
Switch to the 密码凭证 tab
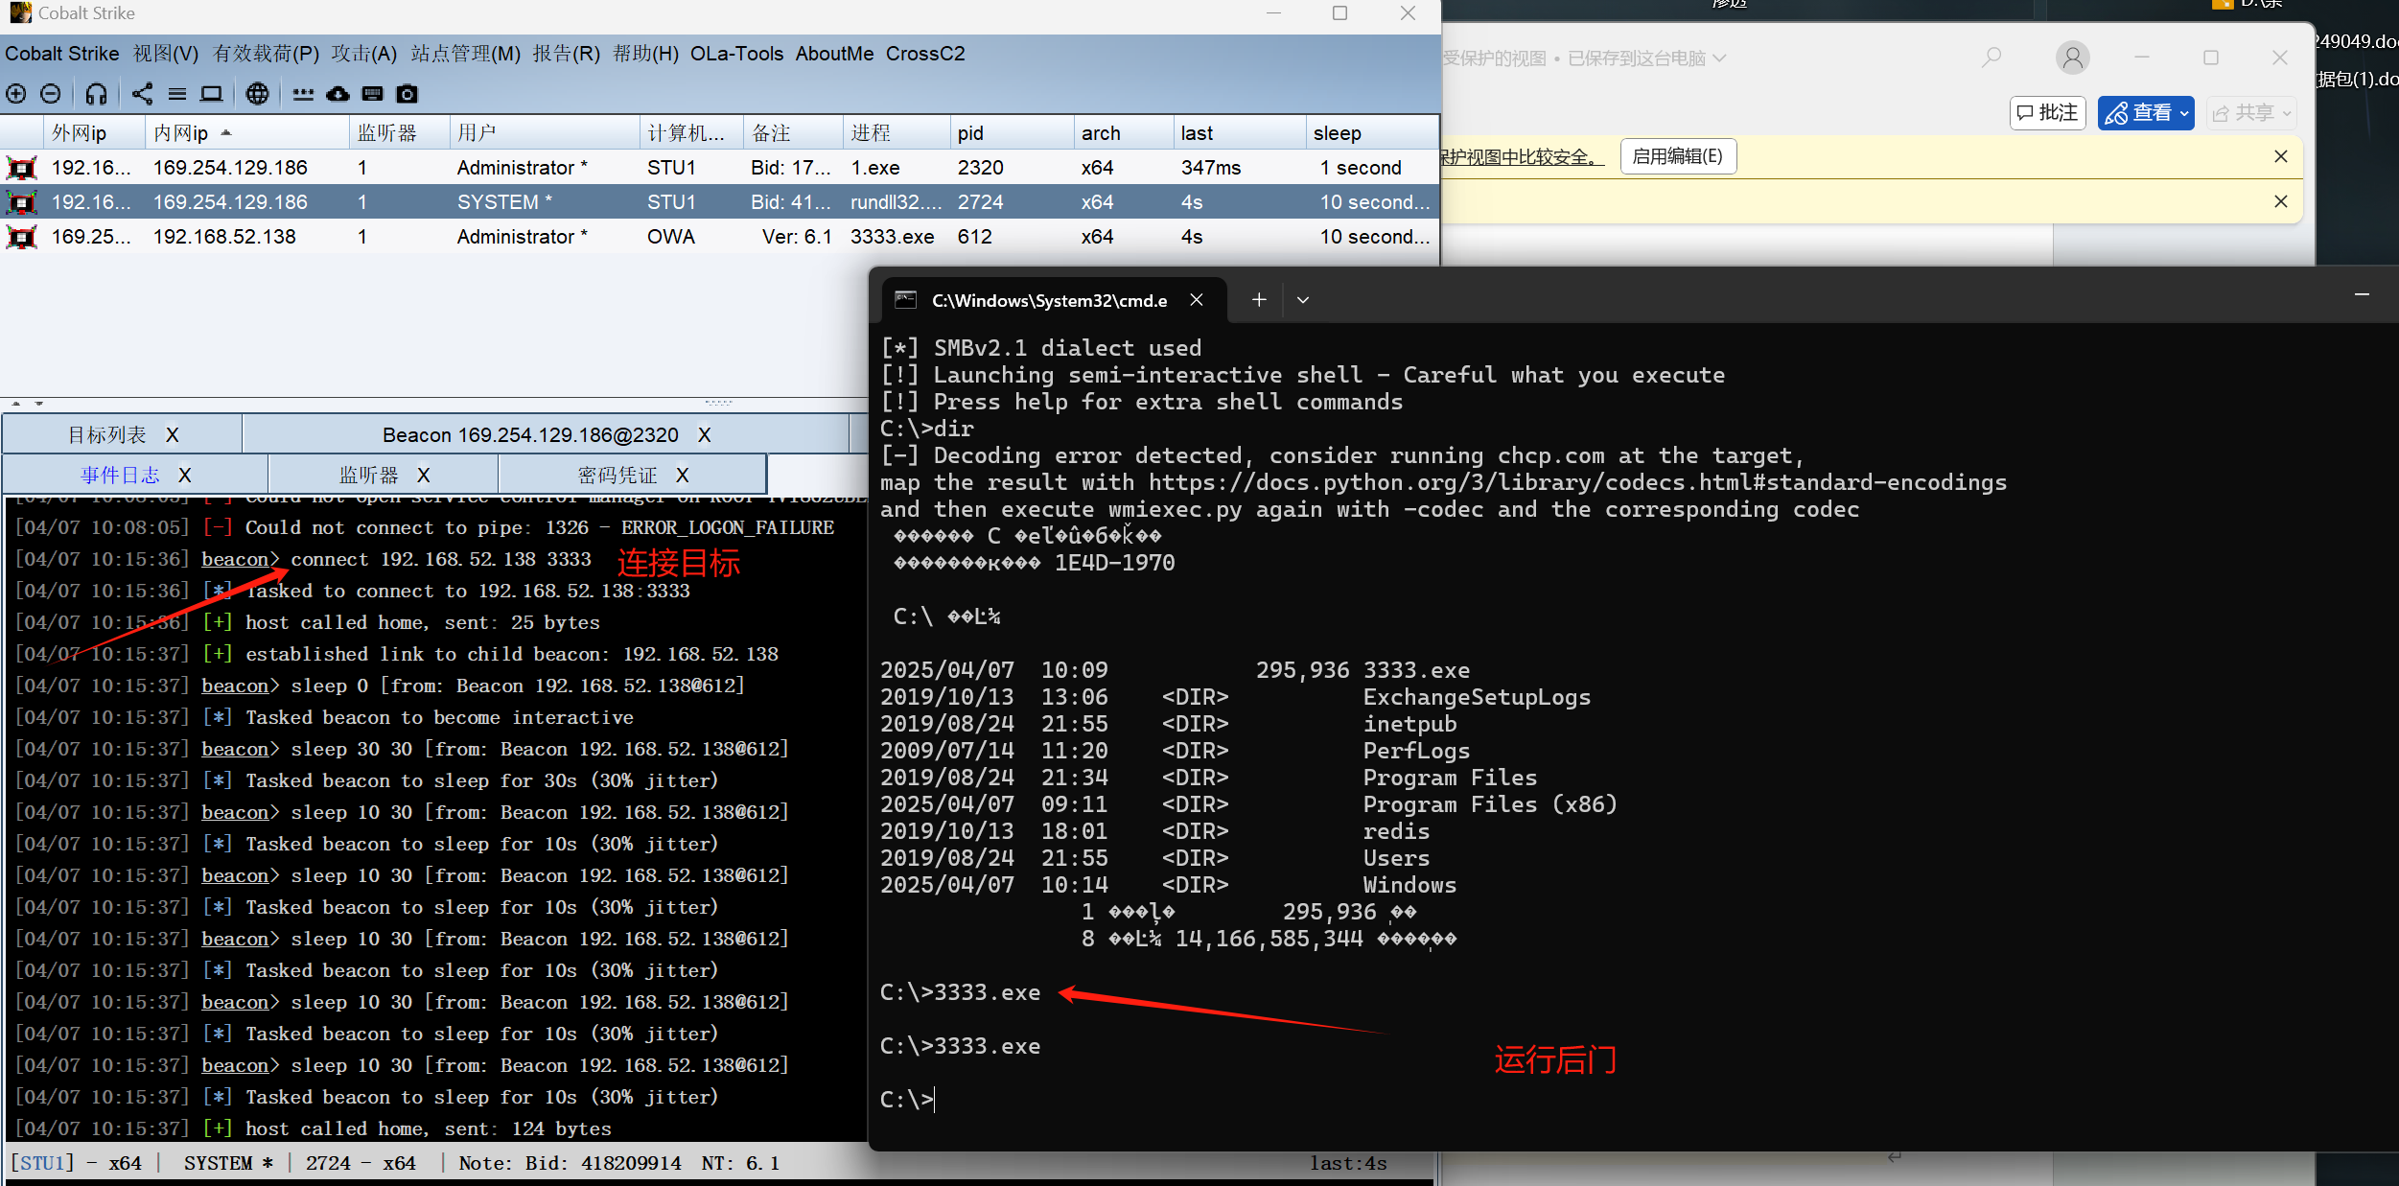tap(617, 476)
